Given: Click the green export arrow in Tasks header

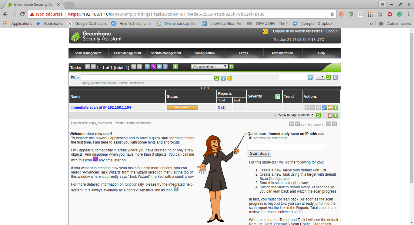Looking at the screenshot, I should (x=175, y=67).
